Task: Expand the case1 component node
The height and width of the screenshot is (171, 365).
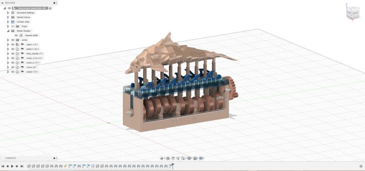Action: [x=8, y=45]
